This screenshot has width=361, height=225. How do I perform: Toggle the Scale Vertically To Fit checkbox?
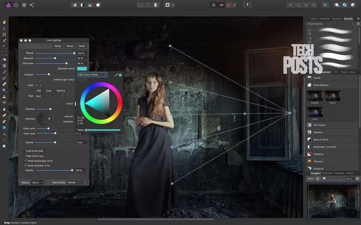tap(26, 165)
